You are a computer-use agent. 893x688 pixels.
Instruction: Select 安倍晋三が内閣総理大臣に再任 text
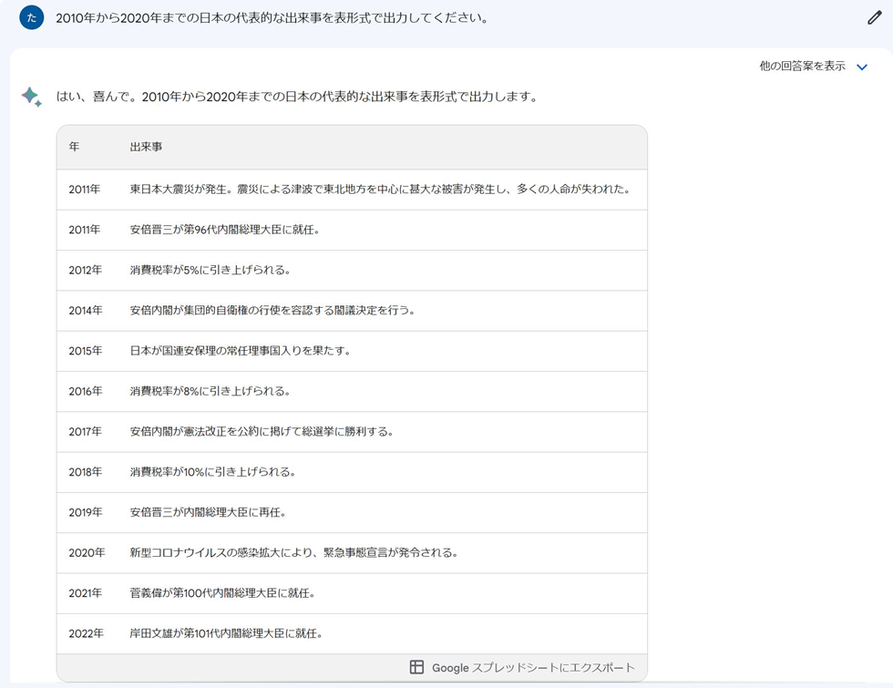pyautogui.click(x=208, y=512)
